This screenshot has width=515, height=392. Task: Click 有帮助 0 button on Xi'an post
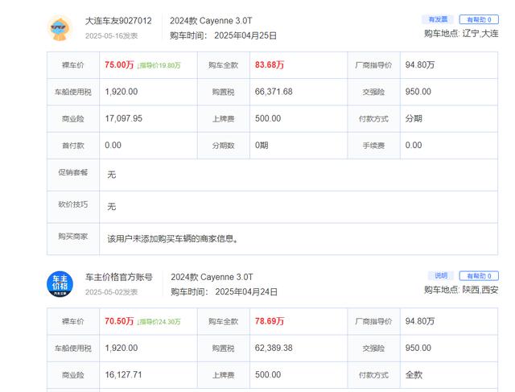[479, 276]
